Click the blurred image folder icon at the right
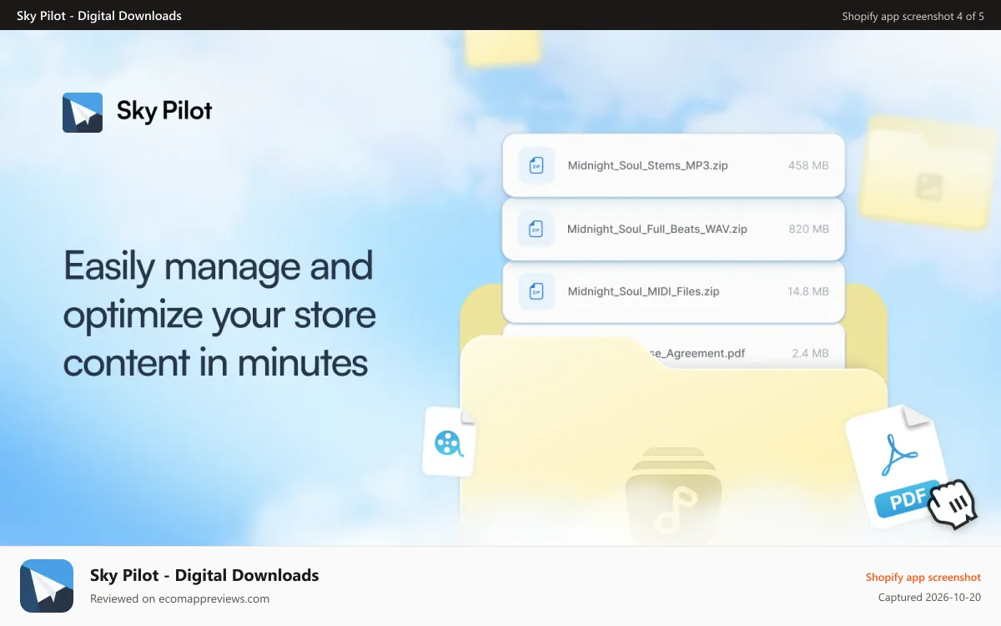 pyautogui.click(x=927, y=173)
